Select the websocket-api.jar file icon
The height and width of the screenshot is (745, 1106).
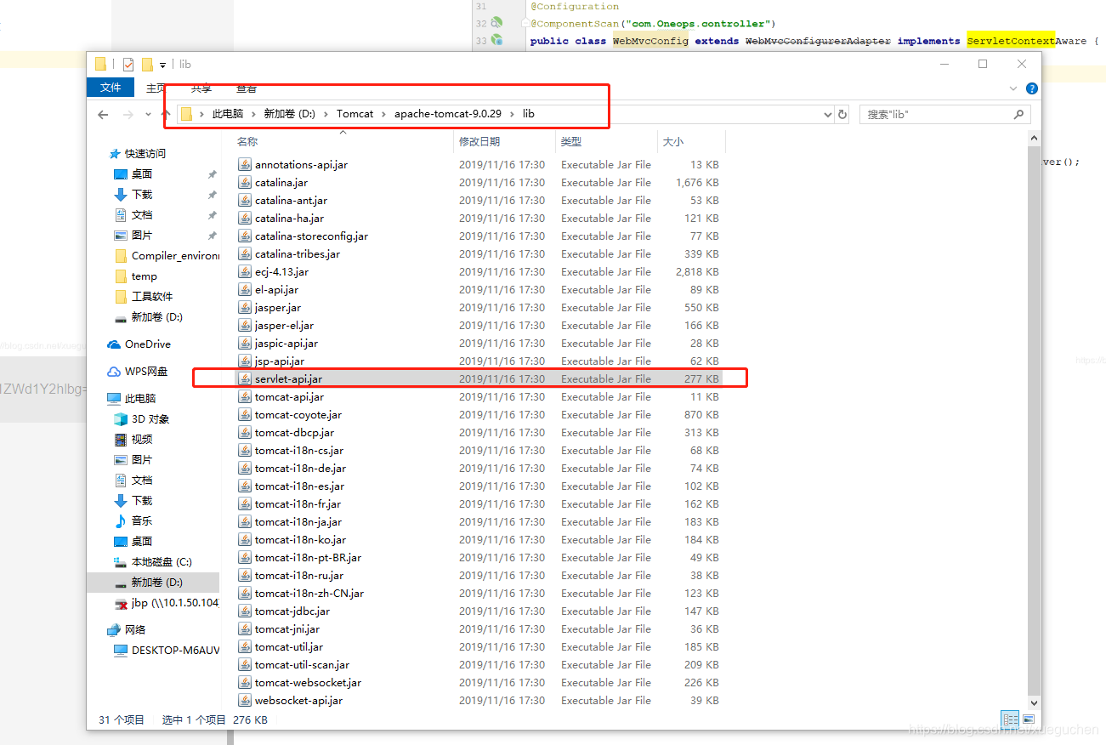pyautogui.click(x=245, y=701)
